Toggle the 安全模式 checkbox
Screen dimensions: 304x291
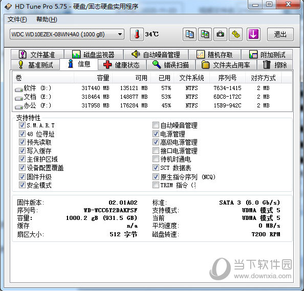22,185
